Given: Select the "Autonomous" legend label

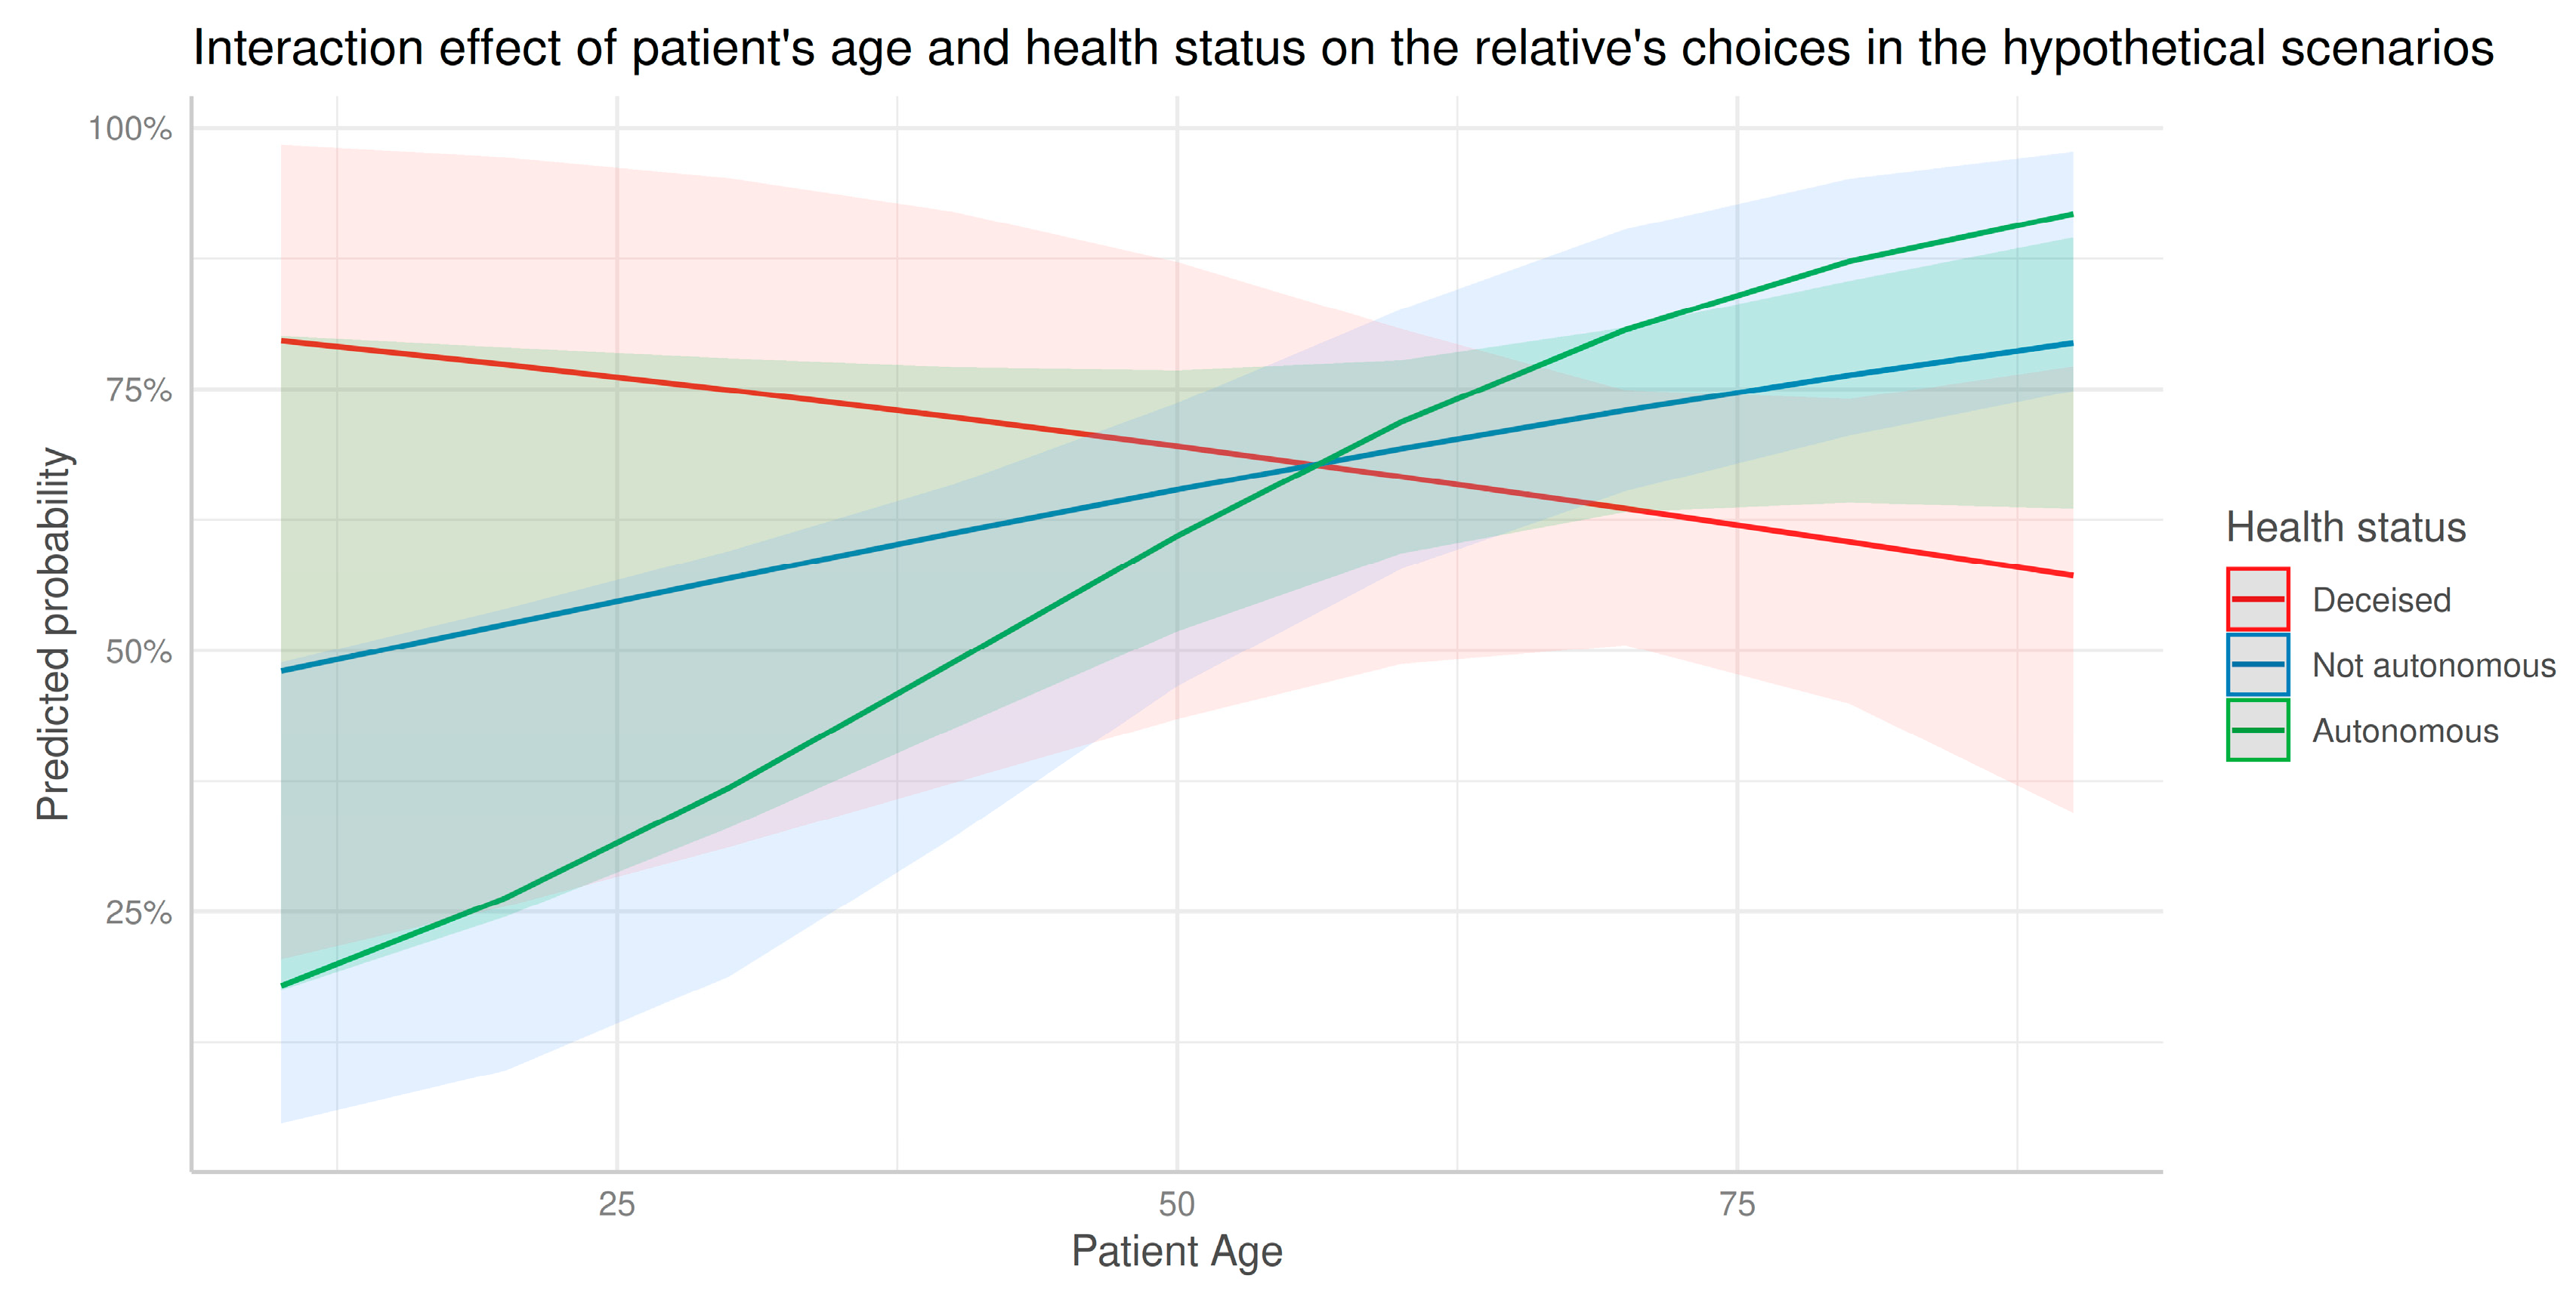Looking at the screenshot, I should click(x=2404, y=732).
